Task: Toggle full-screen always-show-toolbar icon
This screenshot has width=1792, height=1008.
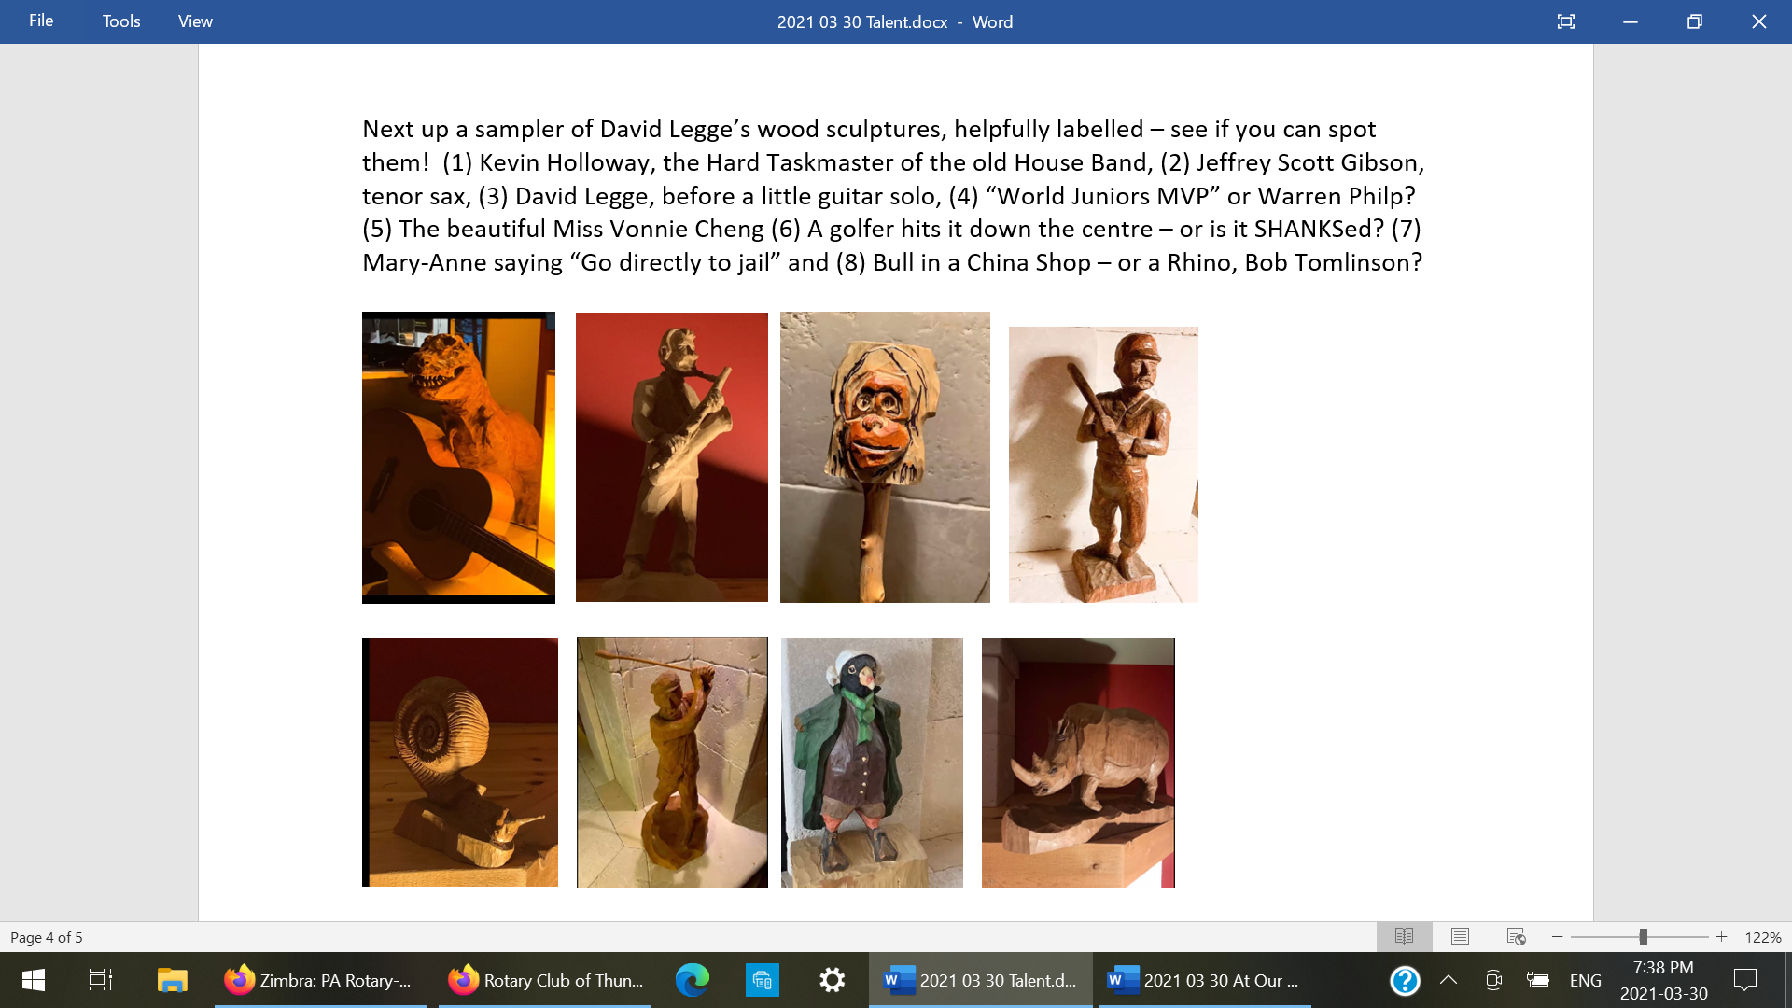Action: coord(1565,21)
